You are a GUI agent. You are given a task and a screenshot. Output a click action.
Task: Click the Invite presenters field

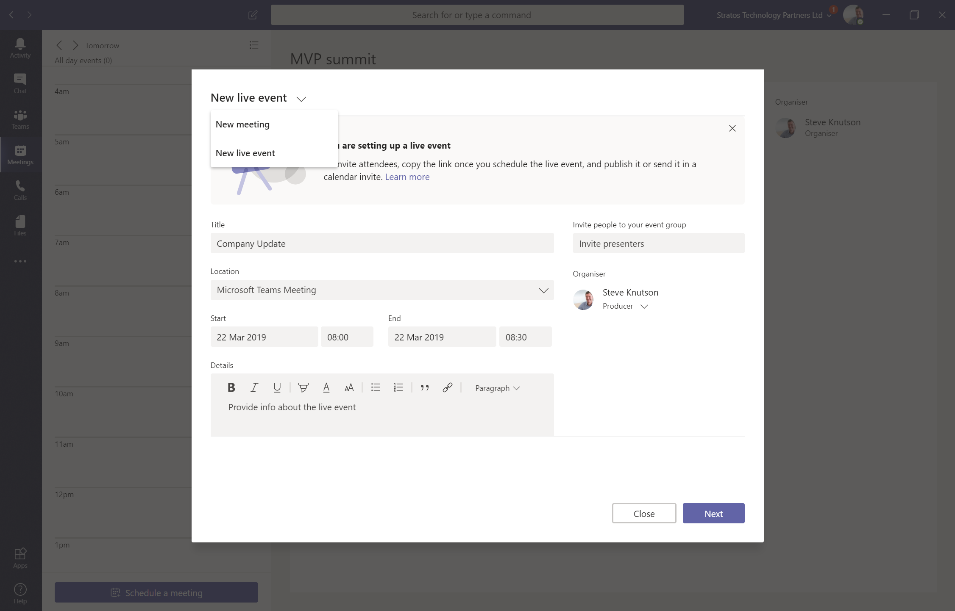click(658, 243)
